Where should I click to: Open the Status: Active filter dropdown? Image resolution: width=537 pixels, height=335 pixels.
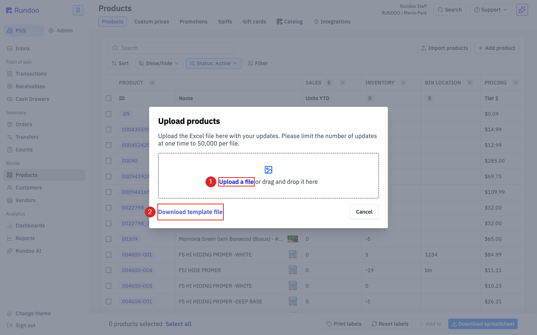[214, 63]
